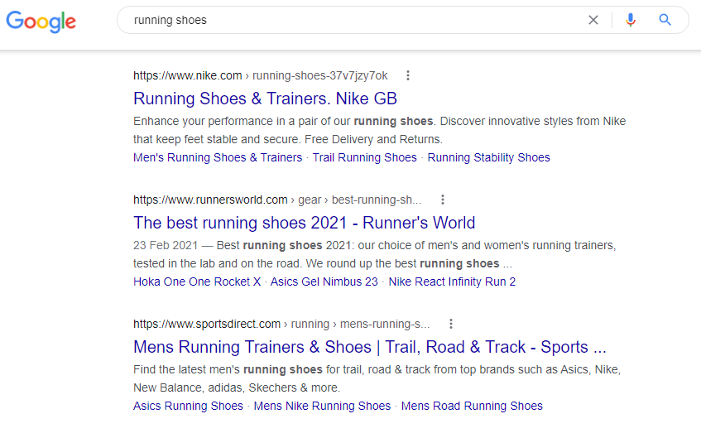Open Asics Running Shoes sitelink
Image resolution: width=701 pixels, height=438 pixels.
point(188,406)
